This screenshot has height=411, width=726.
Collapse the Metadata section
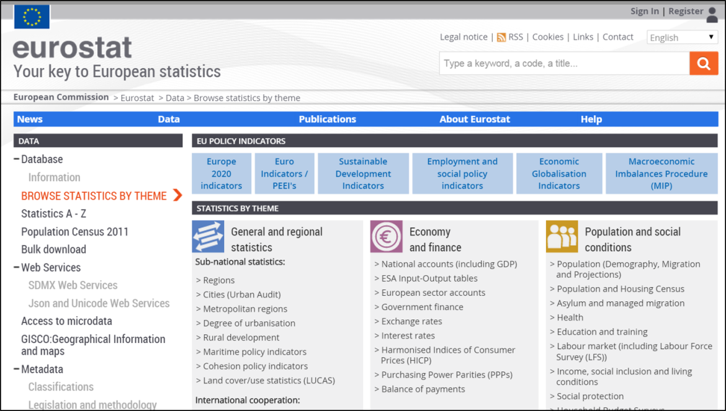tap(16, 369)
